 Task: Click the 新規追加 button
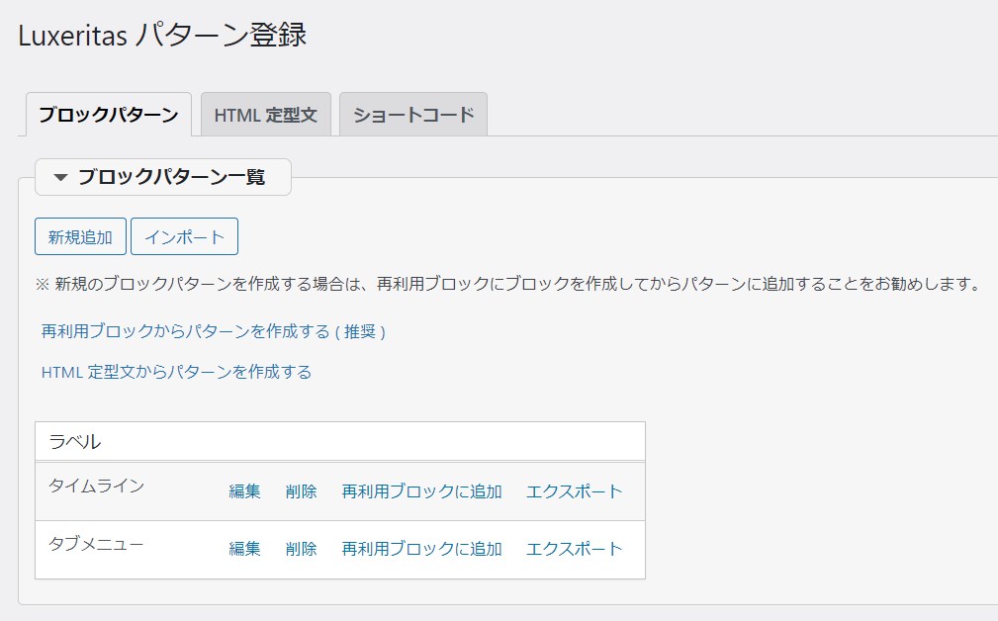79,235
